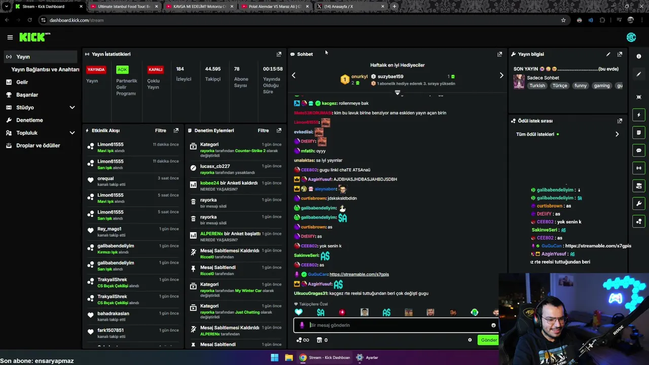
Task: Select the AS emote in emote bar
Action: click(386, 313)
